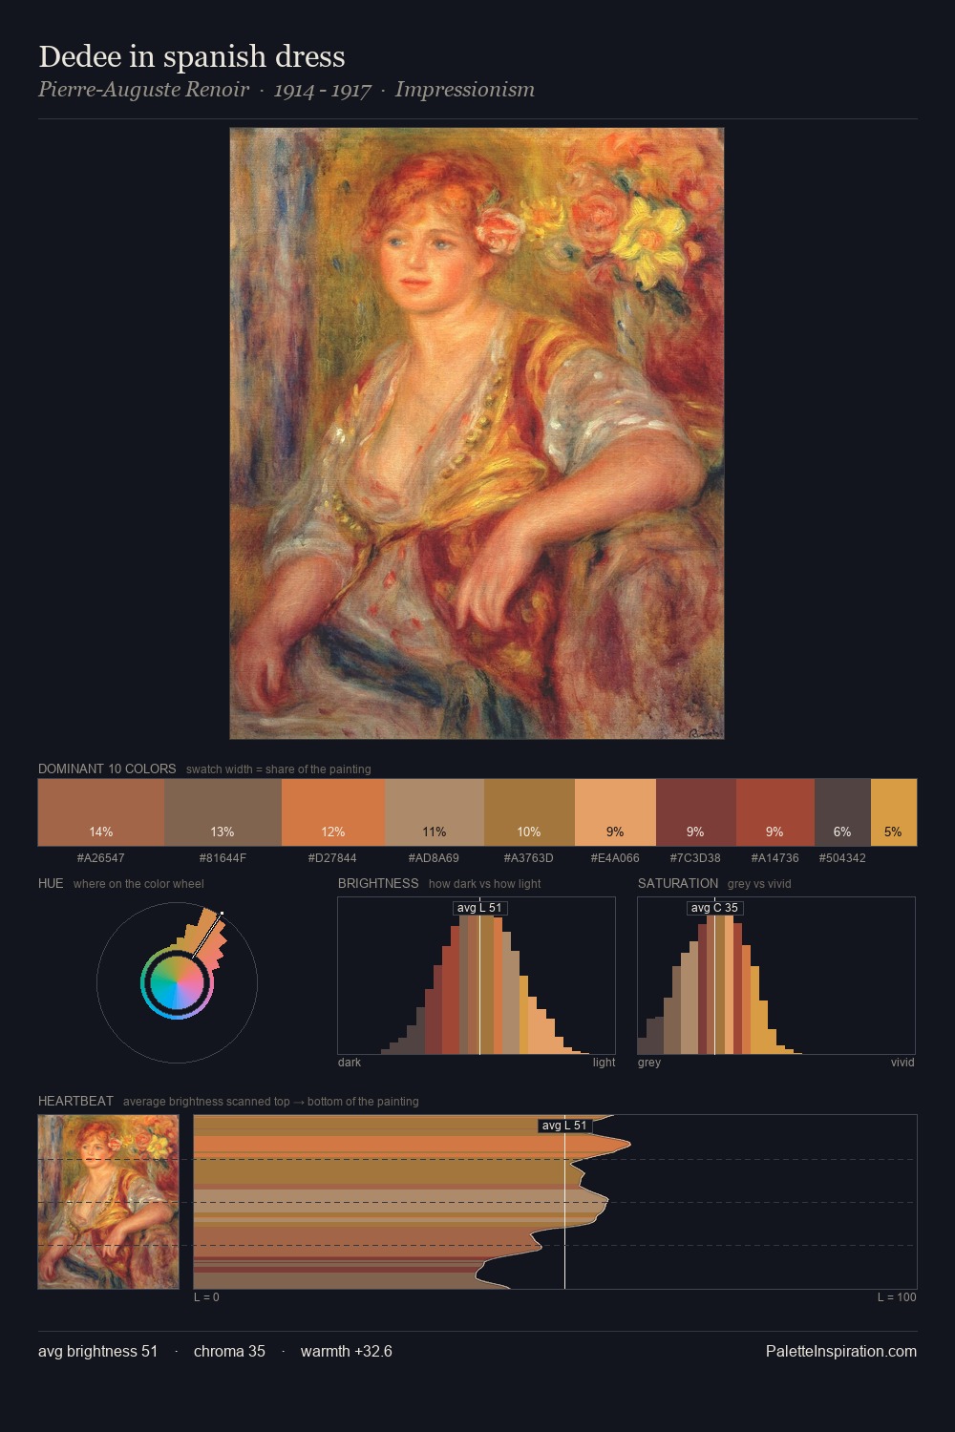Click 'swatch width = share of the painting' caption
Viewport: 955px width, 1432px height.
pyautogui.click(x=279, y=769)
